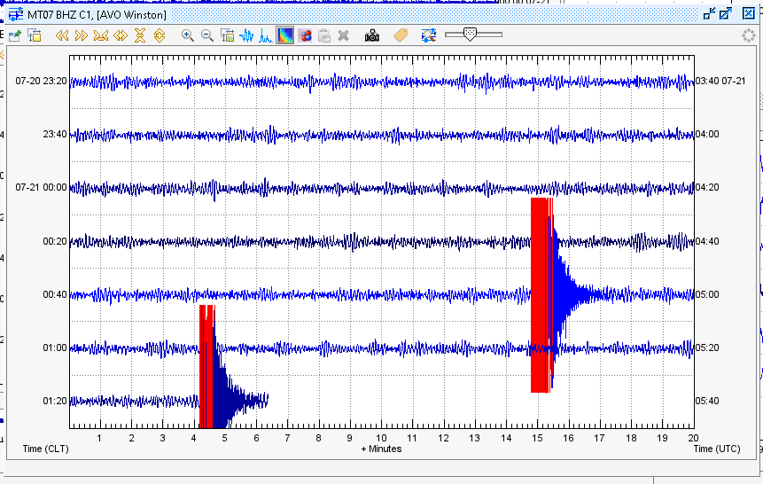Switch inset to wave view
This screenshot has width=763, height=484.
246,35
